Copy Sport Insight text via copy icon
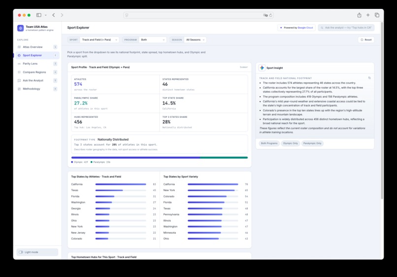 [x=369, y=78]
